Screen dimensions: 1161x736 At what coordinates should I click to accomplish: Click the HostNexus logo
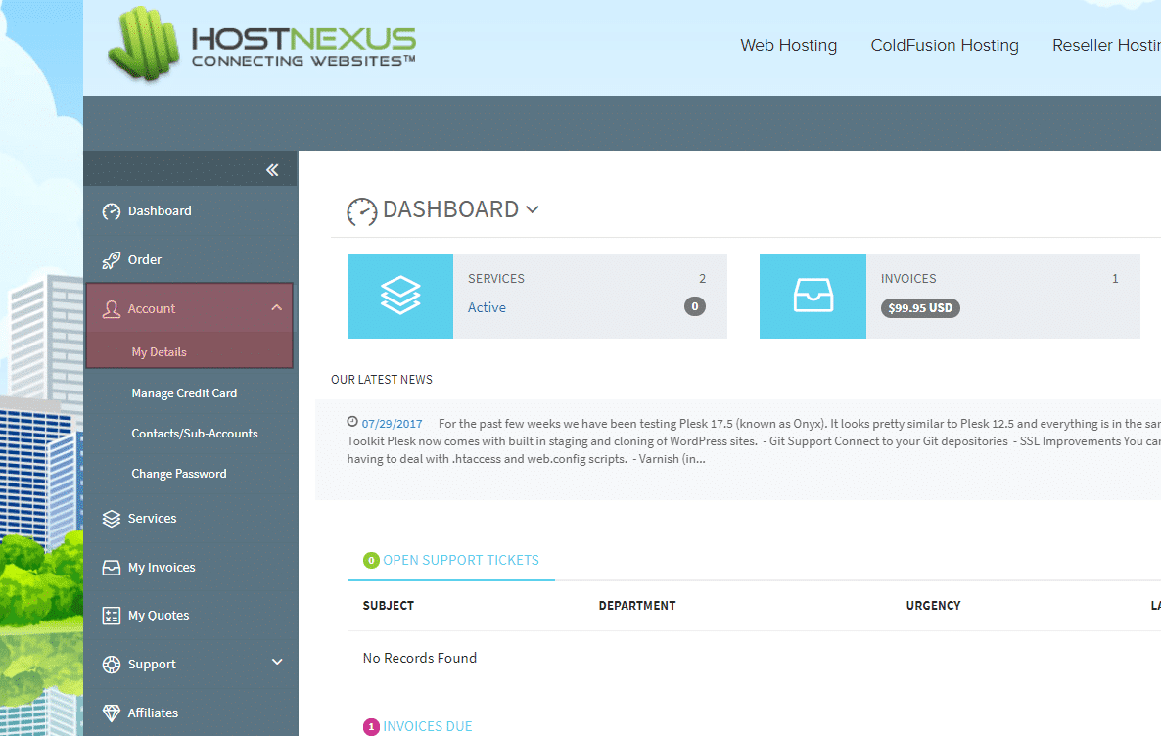(x=261, y=46)
